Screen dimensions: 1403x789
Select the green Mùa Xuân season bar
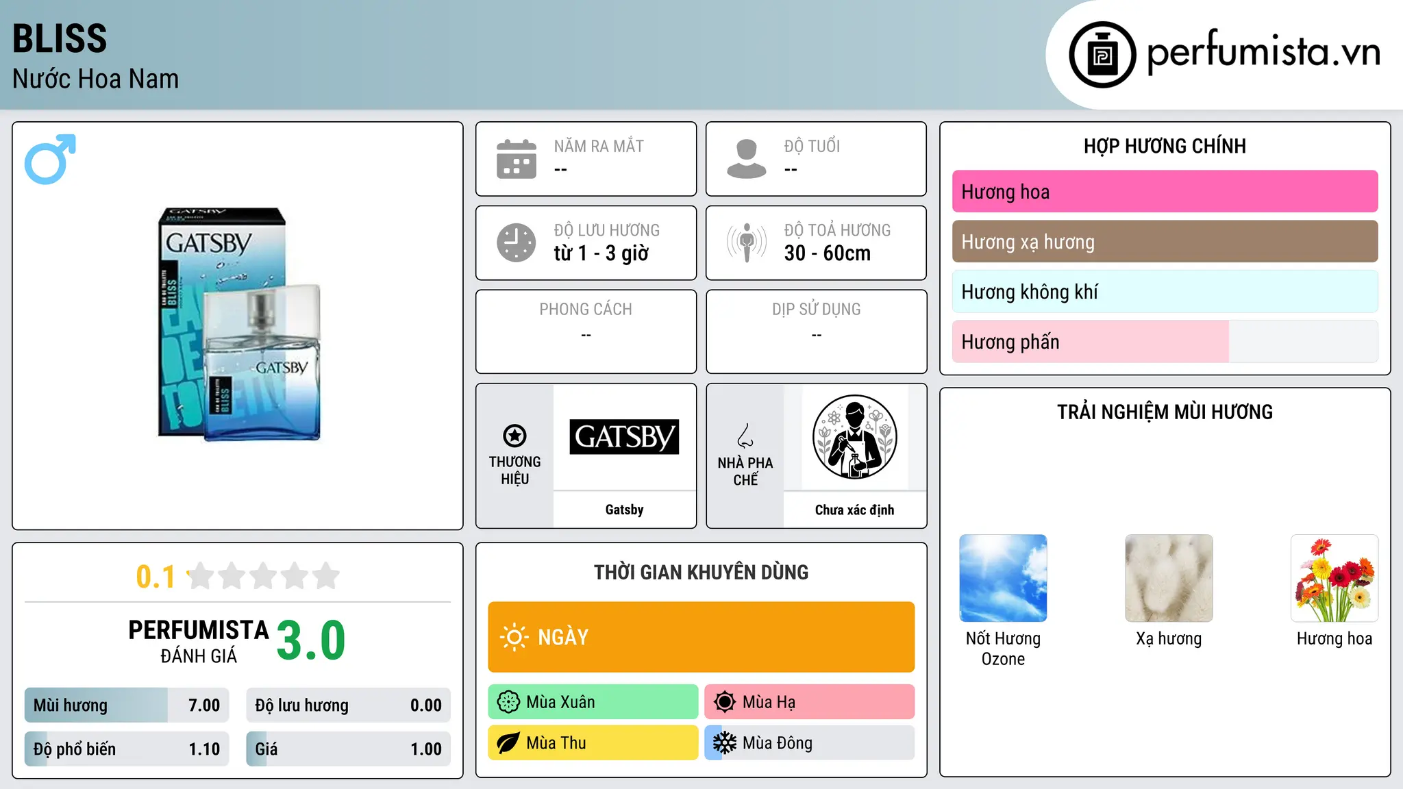tap(593, 702)
